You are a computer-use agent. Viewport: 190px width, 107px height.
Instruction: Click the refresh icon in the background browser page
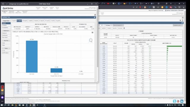pyautogui.click(x=183, y=18)
